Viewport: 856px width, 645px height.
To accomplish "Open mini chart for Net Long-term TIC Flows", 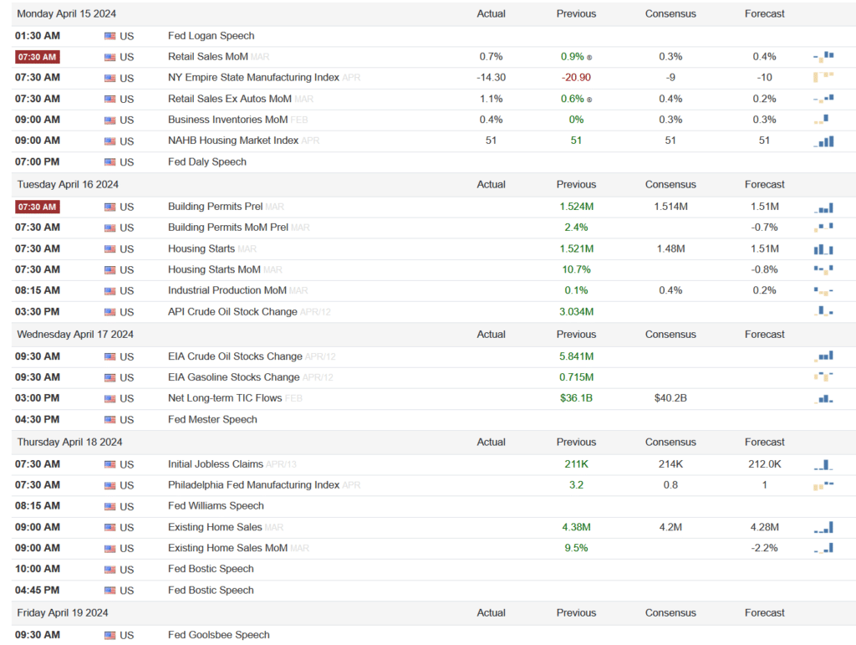I will (x=823, y=399).
